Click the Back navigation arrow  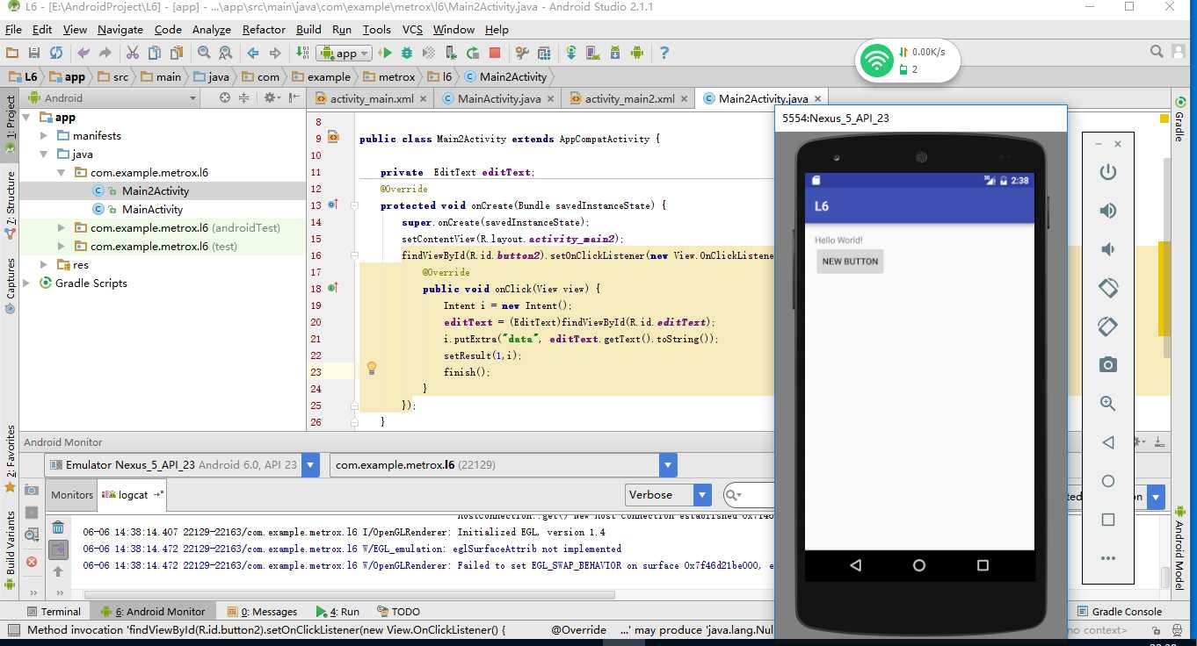tap(253, 53)
